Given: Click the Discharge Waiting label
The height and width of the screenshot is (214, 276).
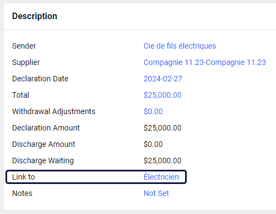Looking at the screenshot, I should click(x=43, y=160).
